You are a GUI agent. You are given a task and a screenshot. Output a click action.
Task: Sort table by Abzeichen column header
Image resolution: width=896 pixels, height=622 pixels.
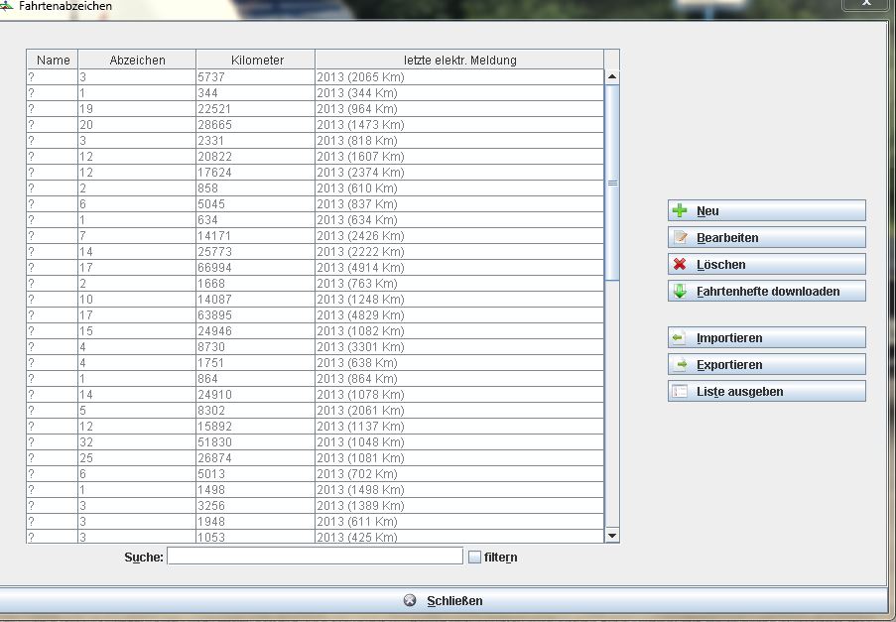(137, 61)
